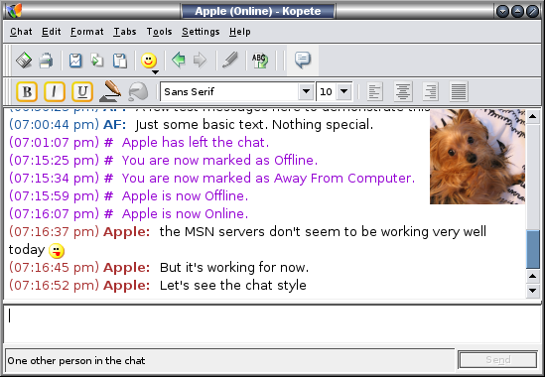This screenshot has width=545, height=377.
Task: Run the ABC spell check icon
Action: point(260,61)
